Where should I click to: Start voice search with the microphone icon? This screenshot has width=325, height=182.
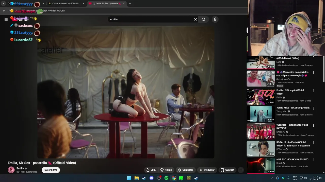tap(215, 19)
